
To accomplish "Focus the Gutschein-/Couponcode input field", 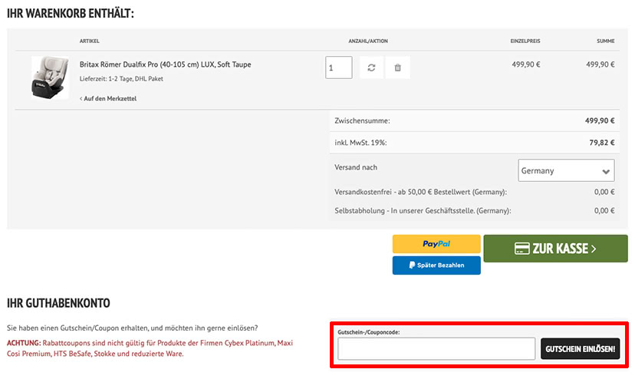I will (436, 349).
